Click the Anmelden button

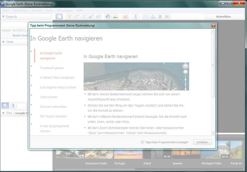point(225,17)
